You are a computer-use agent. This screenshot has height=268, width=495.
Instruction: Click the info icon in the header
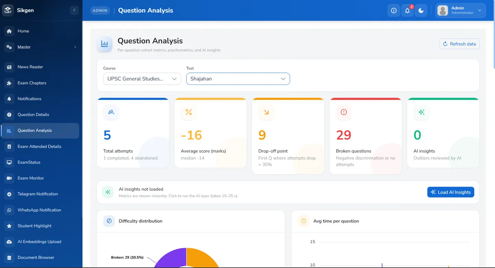coord(394,10)
